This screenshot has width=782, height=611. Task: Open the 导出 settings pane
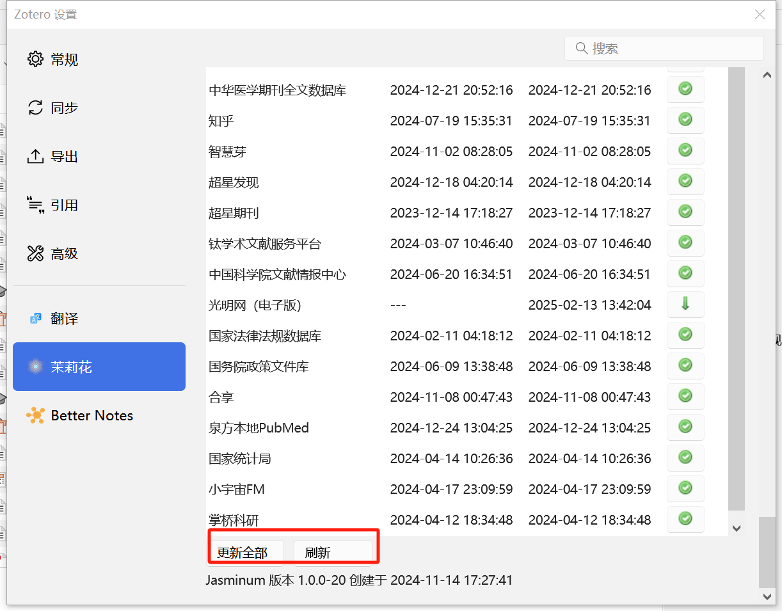(x=64, y=157)
